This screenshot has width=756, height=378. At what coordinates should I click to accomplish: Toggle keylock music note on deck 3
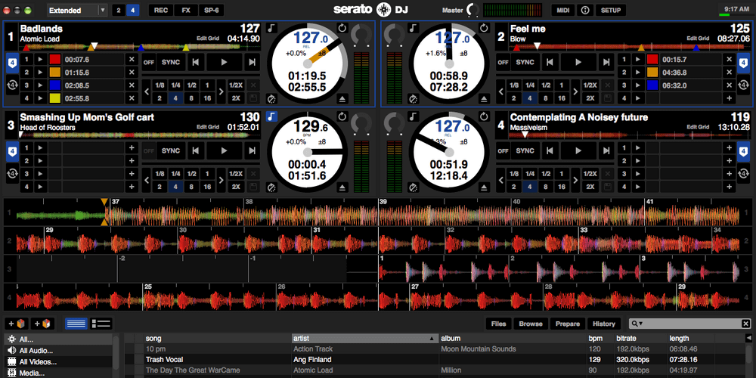(x=272, y=116)
